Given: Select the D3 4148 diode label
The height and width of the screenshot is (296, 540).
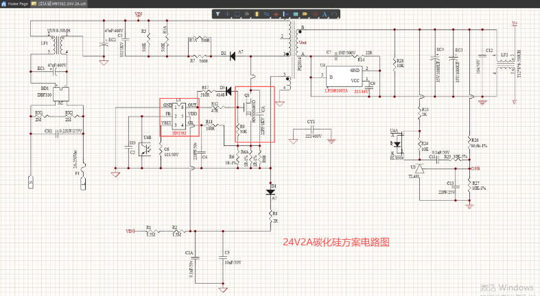Looking at the screenshot, I should click(220, 91).
